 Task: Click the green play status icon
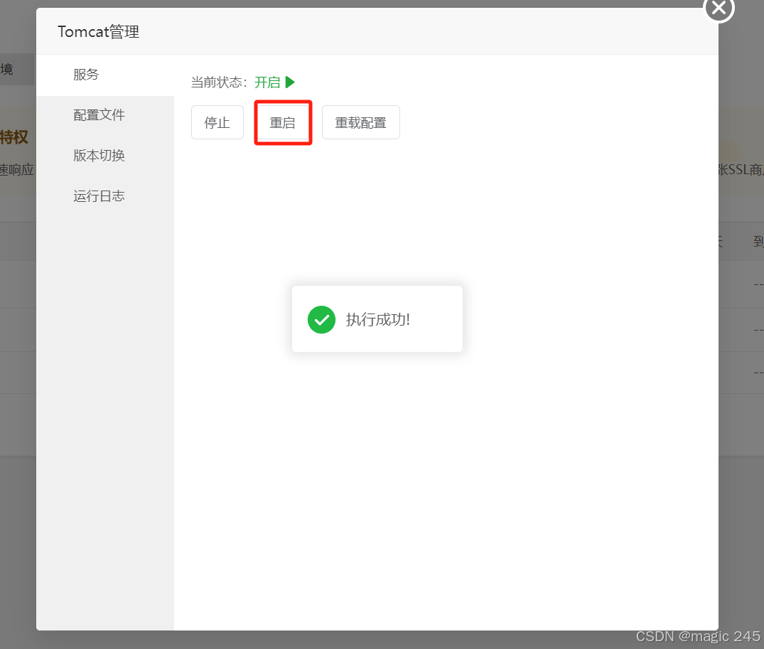pos(290,82)
